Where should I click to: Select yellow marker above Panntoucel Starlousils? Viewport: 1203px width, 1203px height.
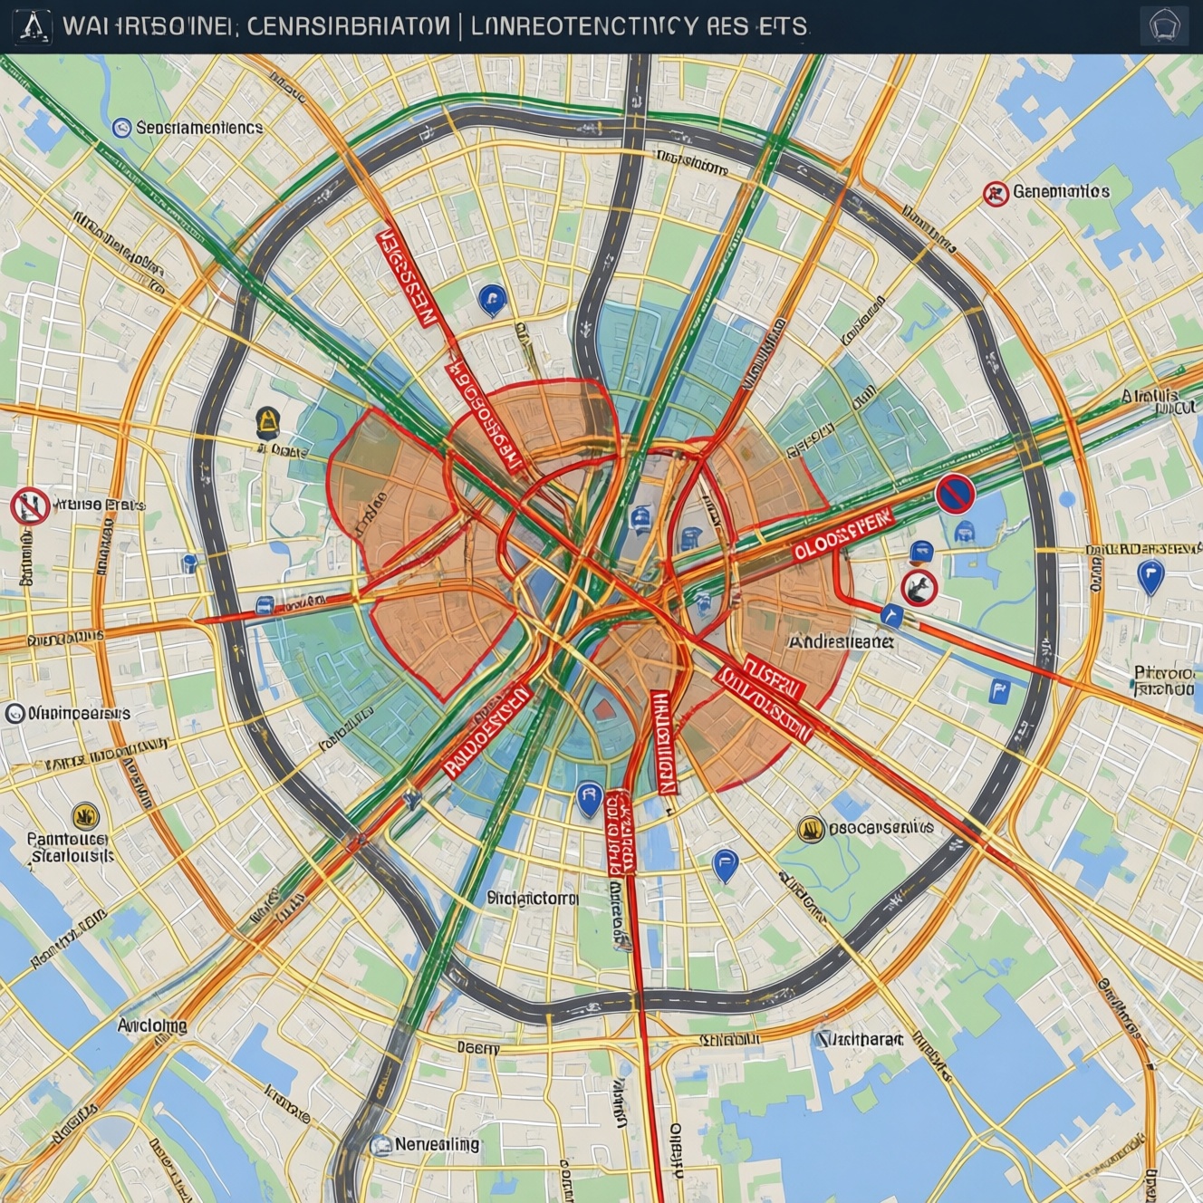click(x=85, y=815)
